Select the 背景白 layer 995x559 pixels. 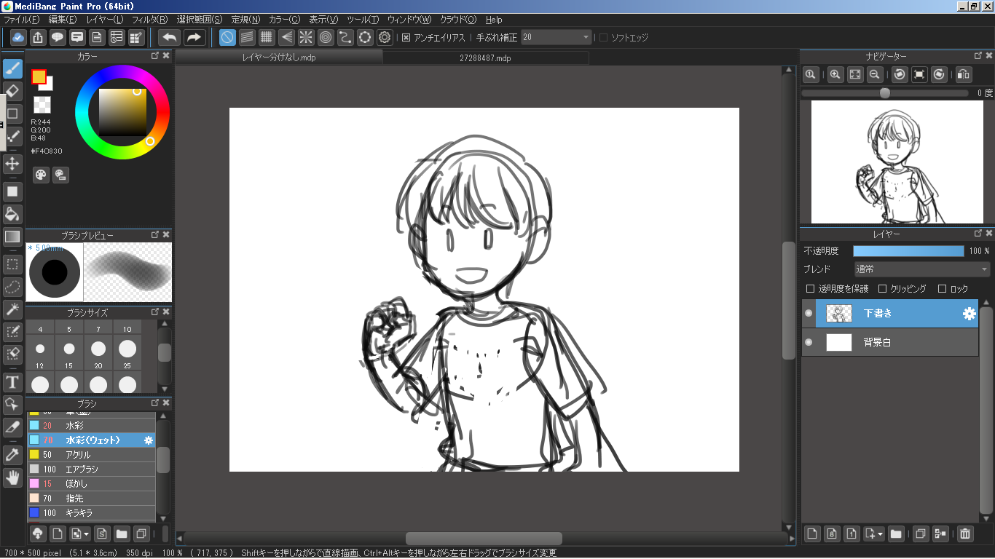890,342
